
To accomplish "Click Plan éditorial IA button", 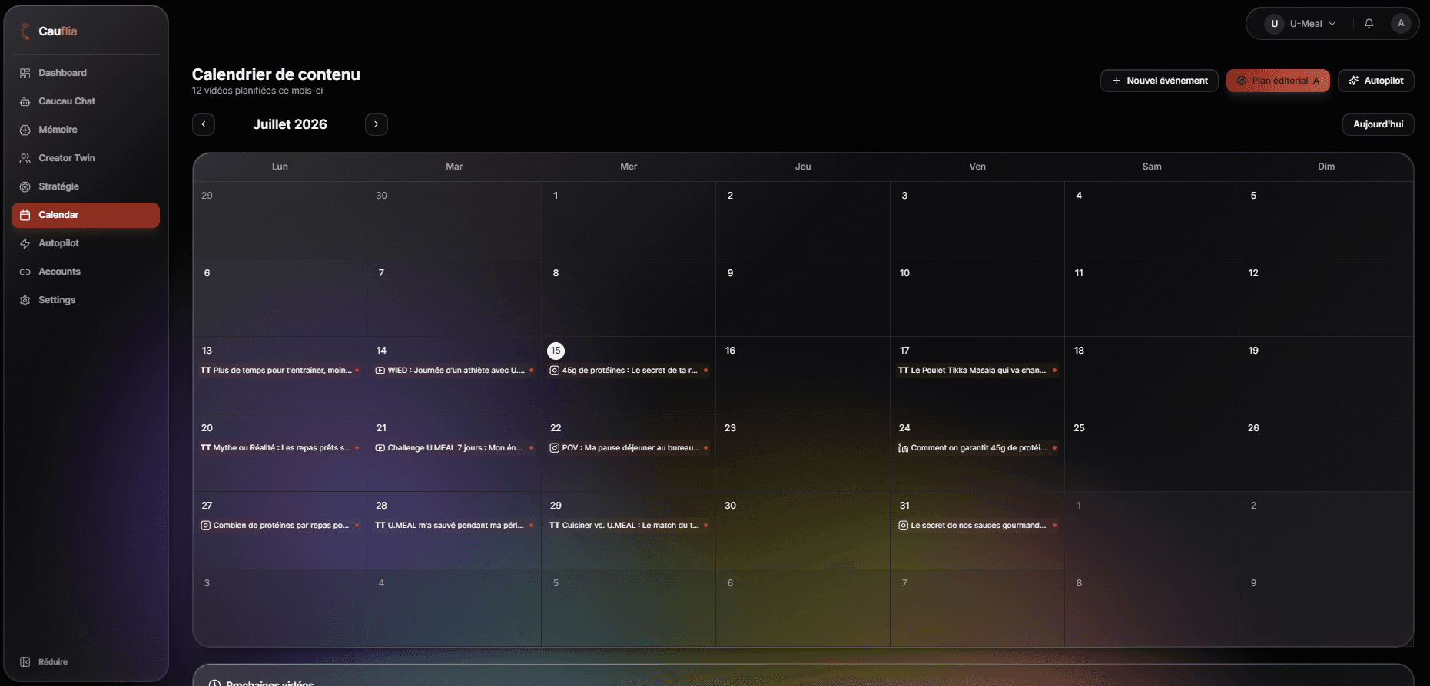I will pos(1278,81).
